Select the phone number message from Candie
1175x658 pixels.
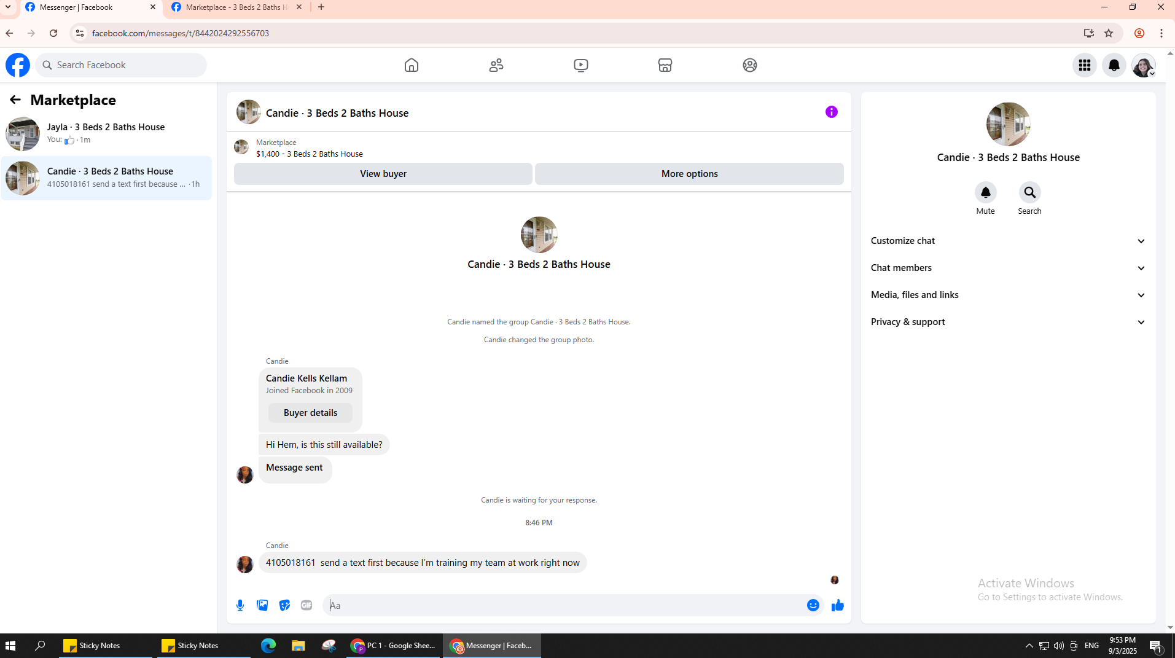coord(423,563)
